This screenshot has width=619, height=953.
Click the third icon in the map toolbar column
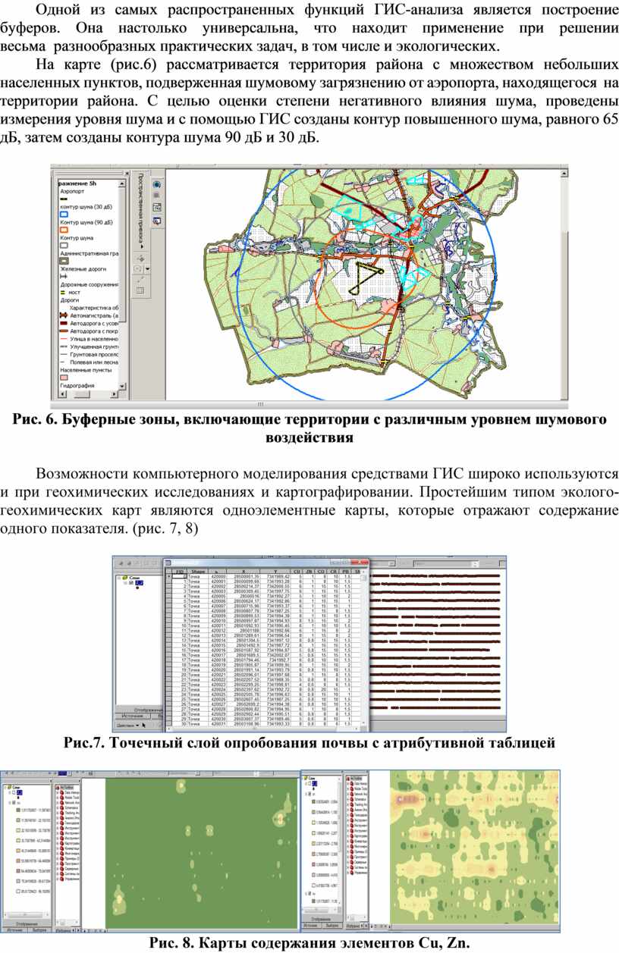click(x=156, y=208)
